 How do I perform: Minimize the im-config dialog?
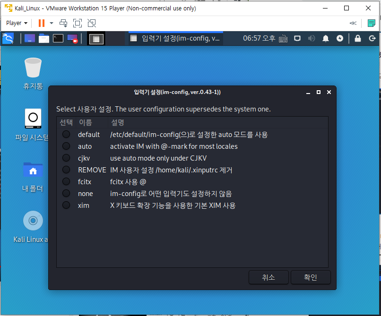pyautogui.click(x=308, y=92)
